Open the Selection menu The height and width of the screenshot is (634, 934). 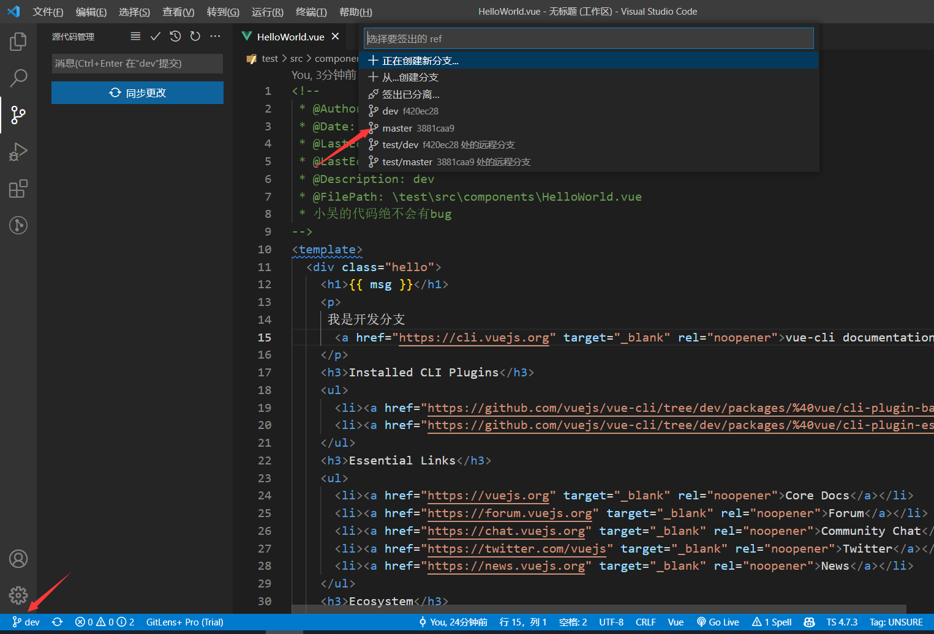tap(134, 12)
